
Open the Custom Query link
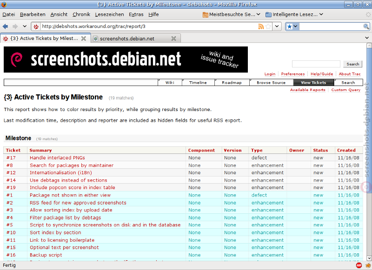click(x=346, y=90)
